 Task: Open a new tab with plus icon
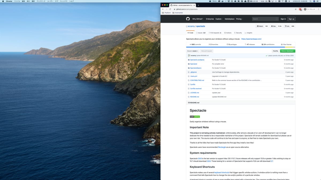tap(198, 5)
